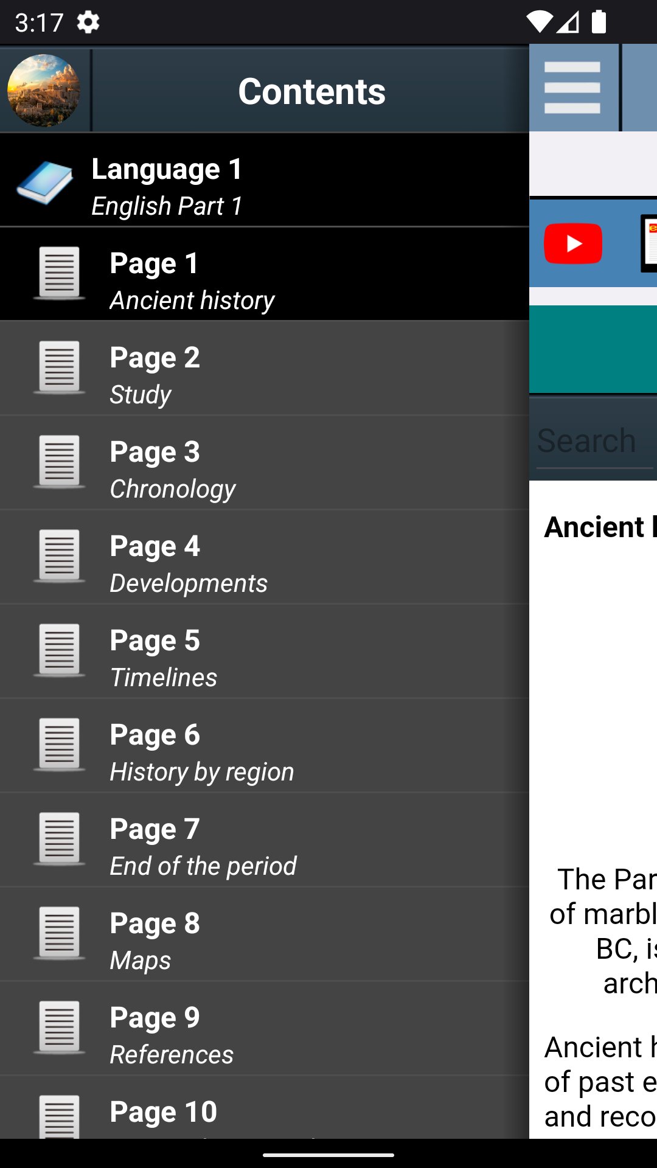Tap the teal banner bar
657x1168 pixels.
point(593,350)
